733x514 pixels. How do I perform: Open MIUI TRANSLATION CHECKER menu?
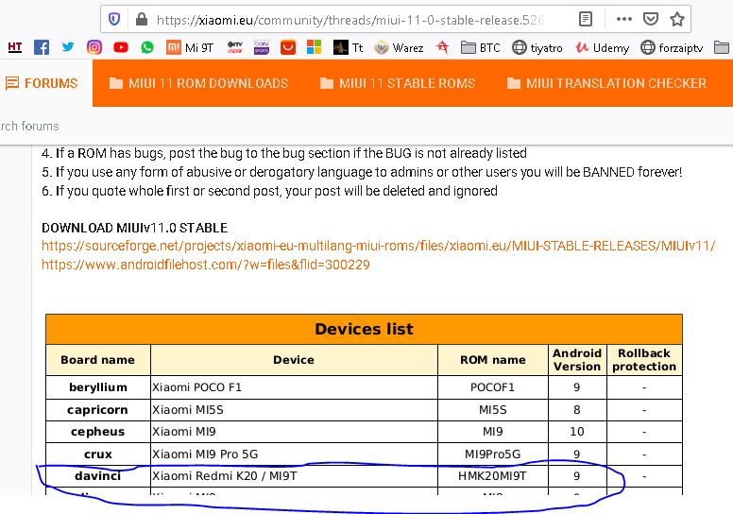606,83
